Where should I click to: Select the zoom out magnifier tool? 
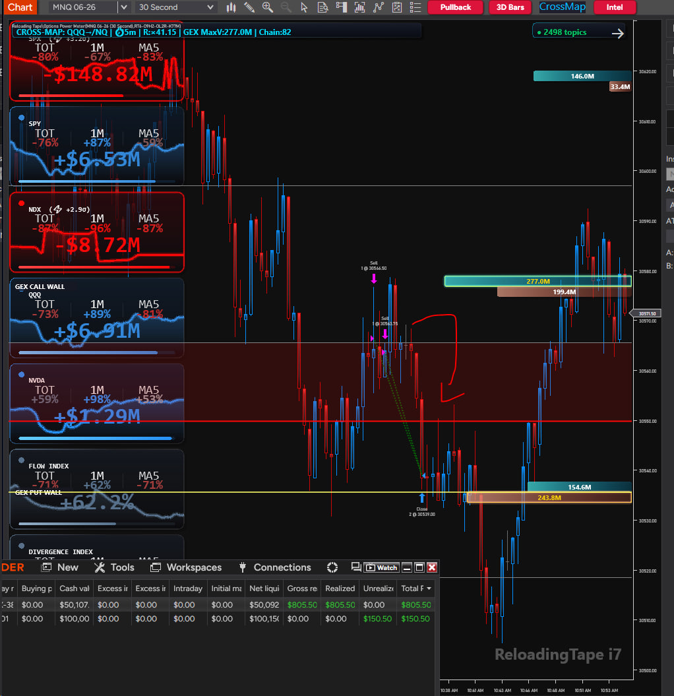tap(286, 7)
